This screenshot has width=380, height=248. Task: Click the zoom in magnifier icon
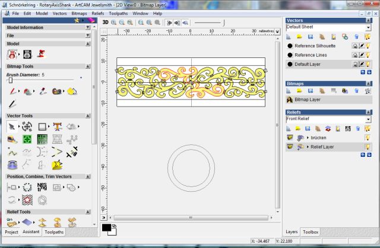[113, 22]
